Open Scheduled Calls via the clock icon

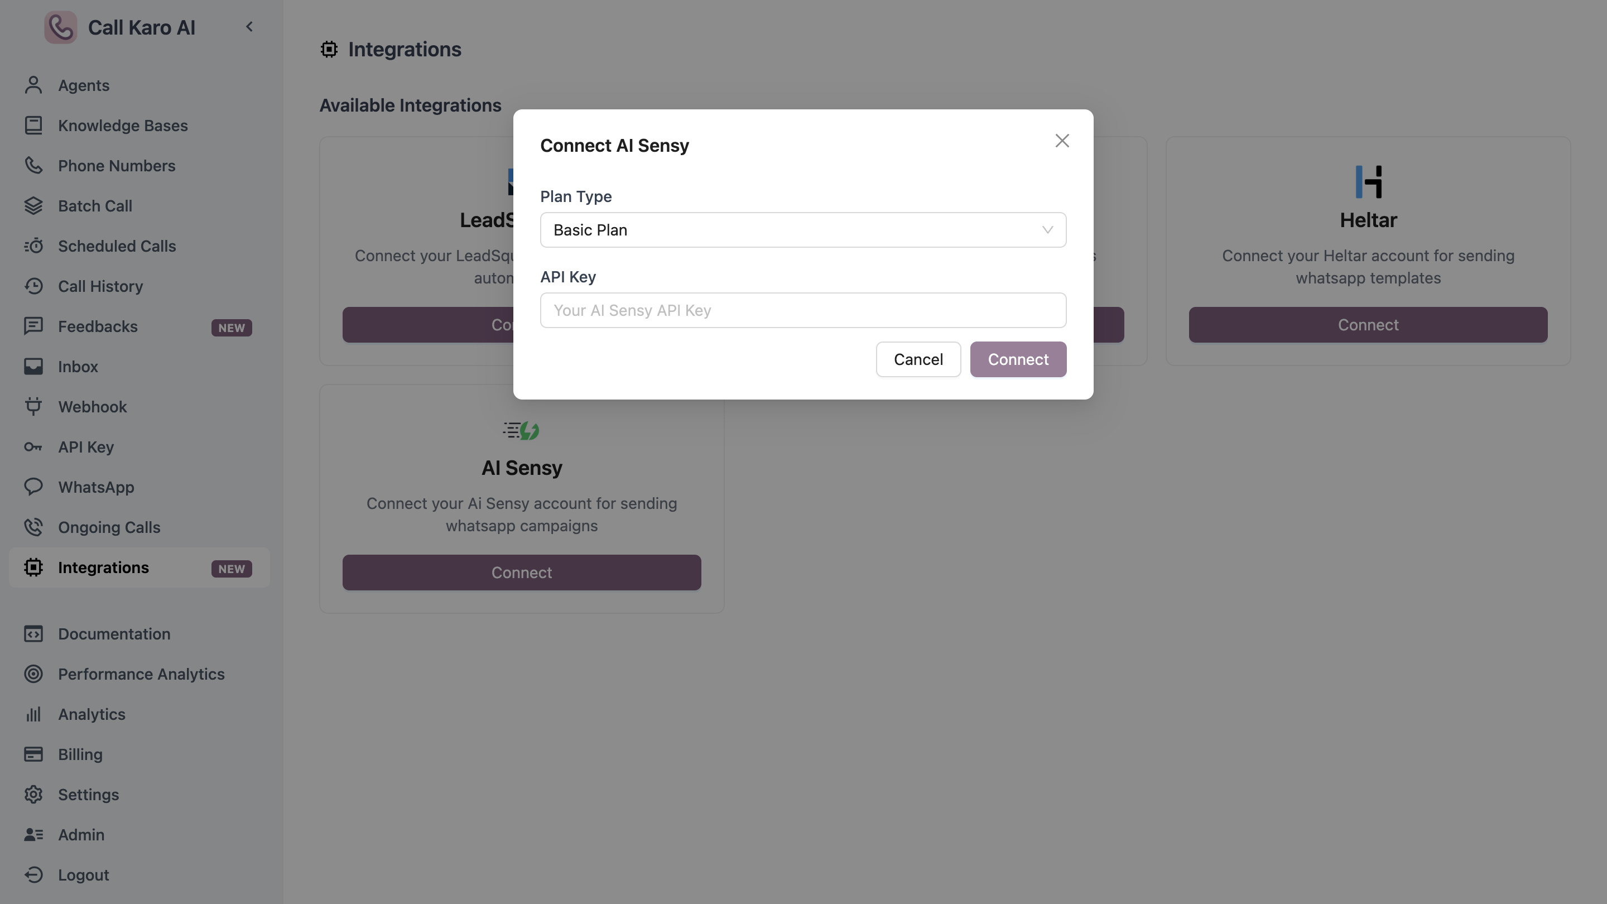point(33,246)
